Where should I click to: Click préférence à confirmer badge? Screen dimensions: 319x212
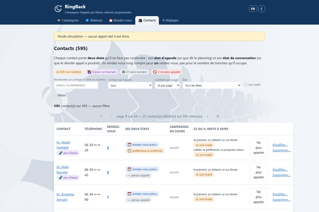coord(145,151)
